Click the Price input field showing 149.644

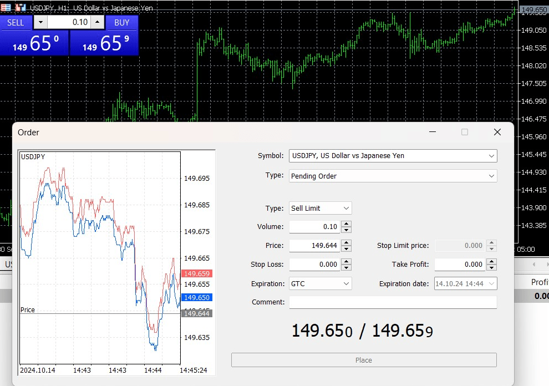click(x=314, y=246)
